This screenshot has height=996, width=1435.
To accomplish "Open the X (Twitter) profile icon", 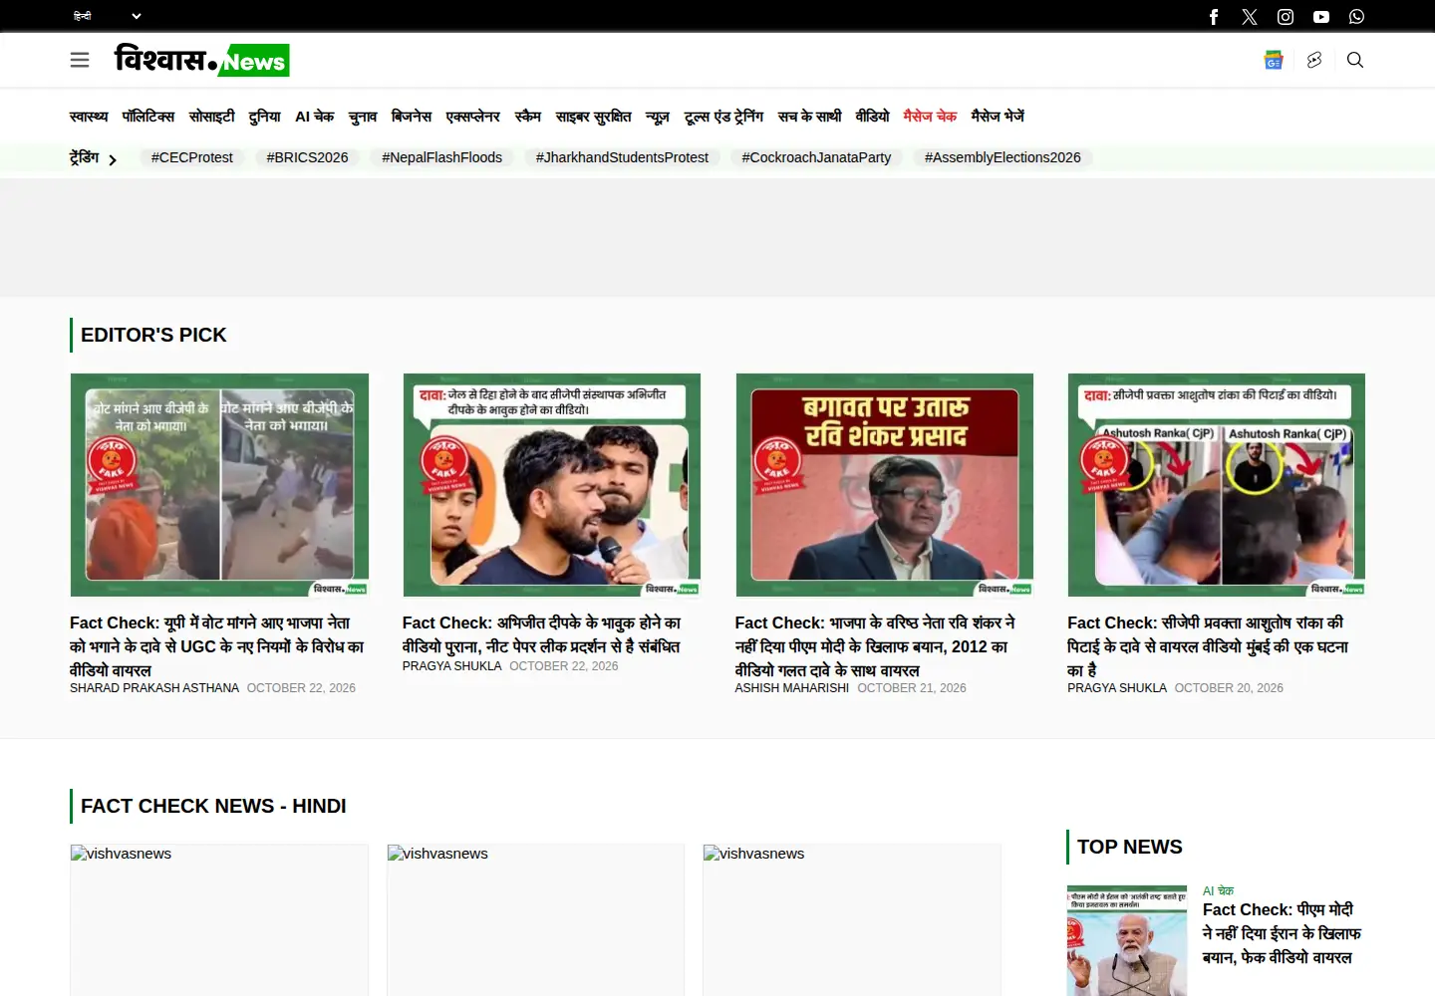I will [1250, 17].
